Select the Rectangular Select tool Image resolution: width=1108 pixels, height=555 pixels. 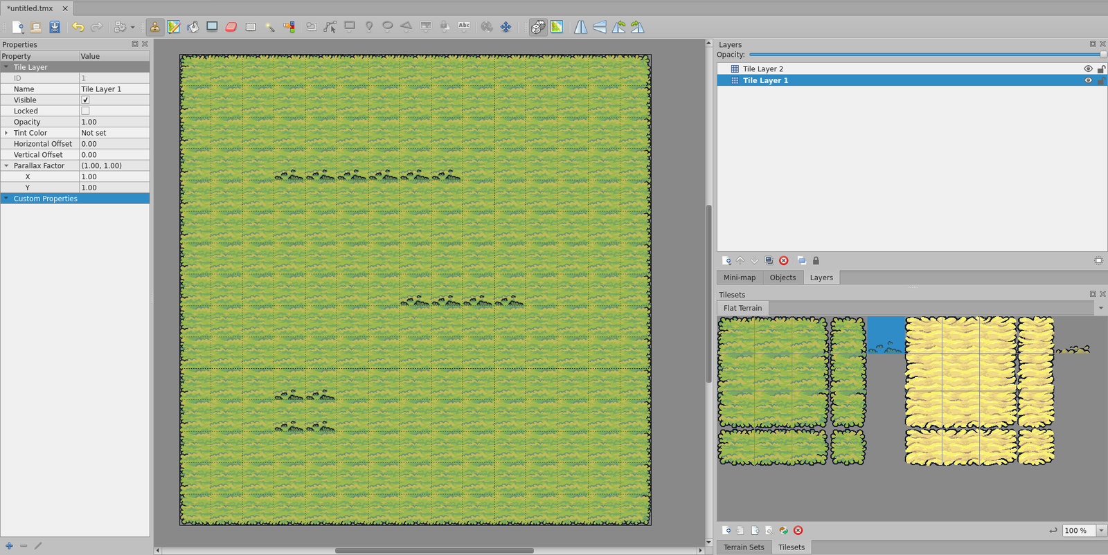251,27
